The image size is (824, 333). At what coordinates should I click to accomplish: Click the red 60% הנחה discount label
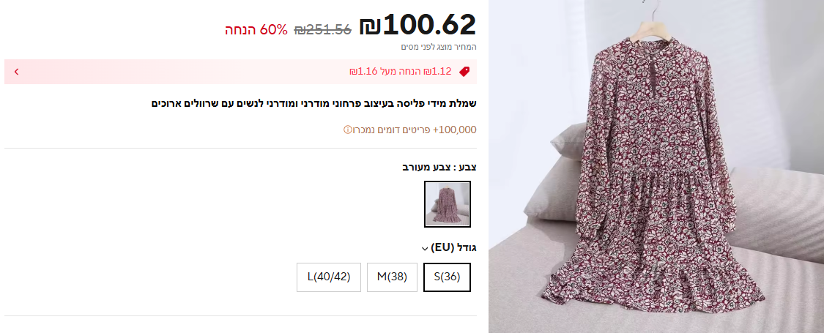point(256,30)
